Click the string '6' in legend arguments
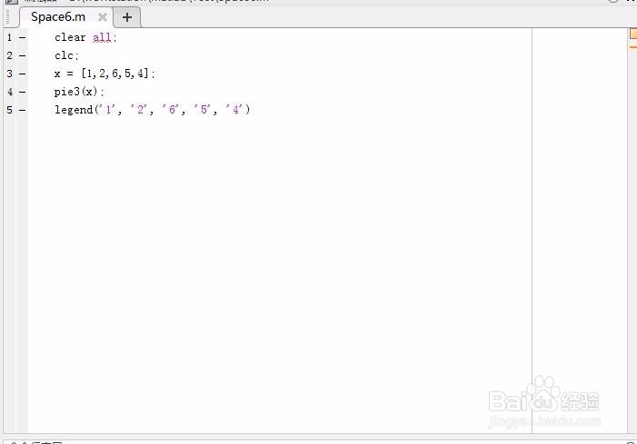This screenshot has height=444, width=637. pyautogui.click(x=170, y=110)
